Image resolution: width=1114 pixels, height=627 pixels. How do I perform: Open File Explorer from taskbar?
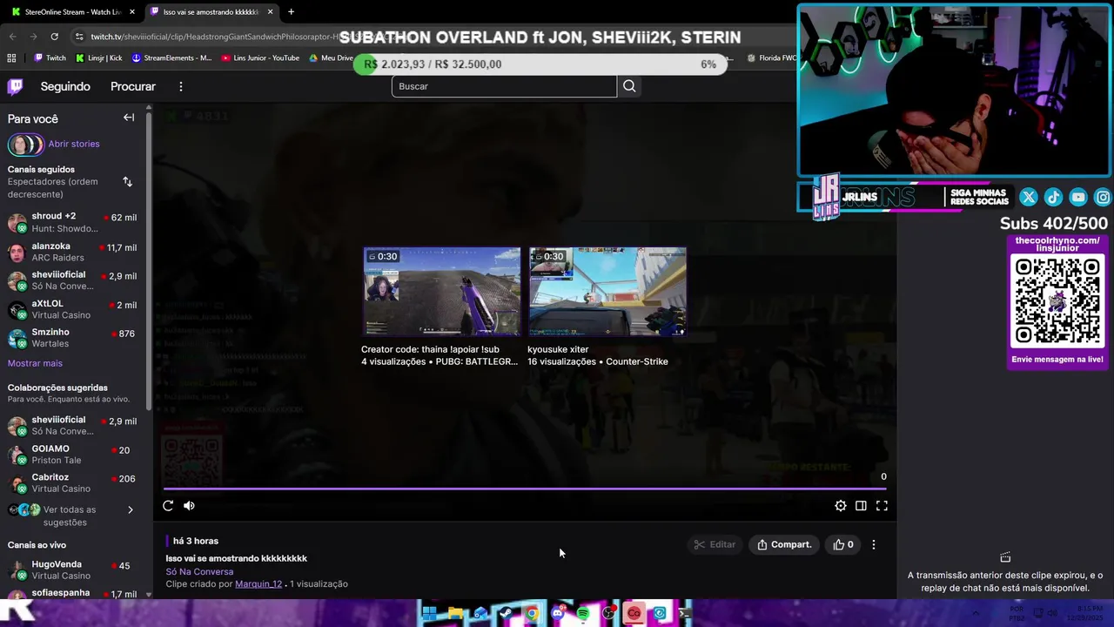click(x=455, y=613)
